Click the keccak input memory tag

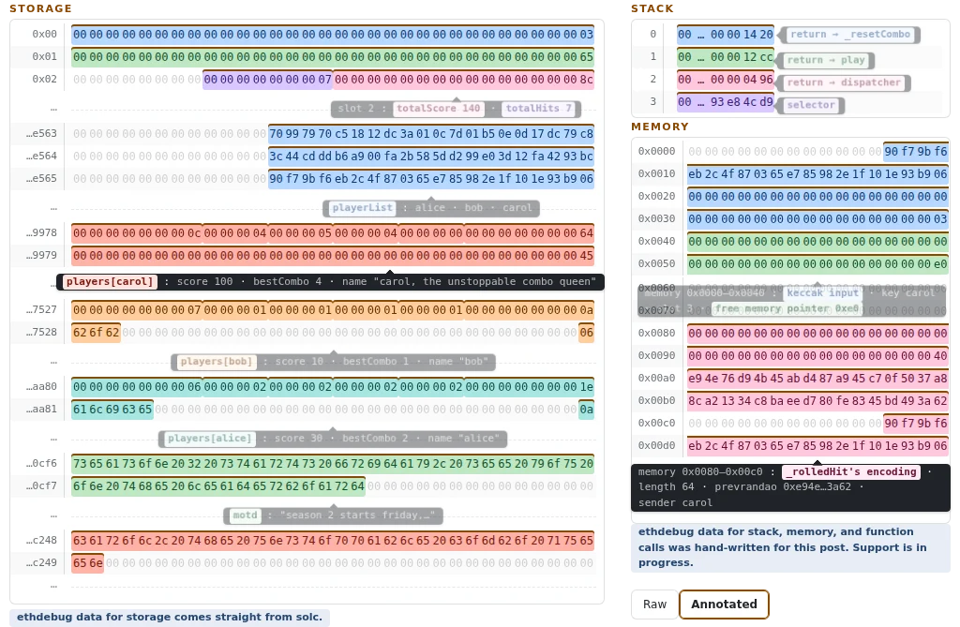point(822,293)
